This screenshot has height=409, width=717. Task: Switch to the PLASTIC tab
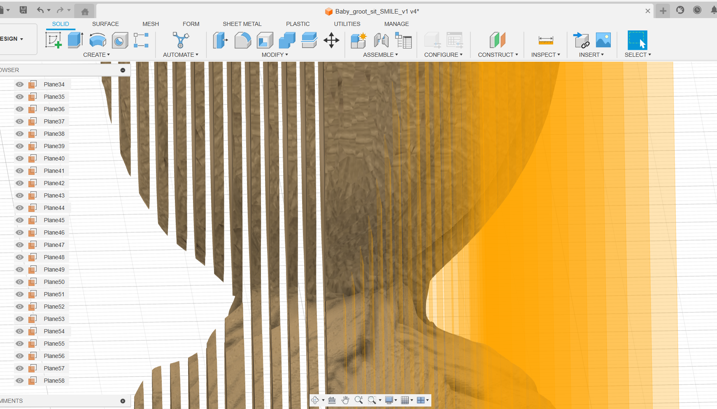point(298,24)
